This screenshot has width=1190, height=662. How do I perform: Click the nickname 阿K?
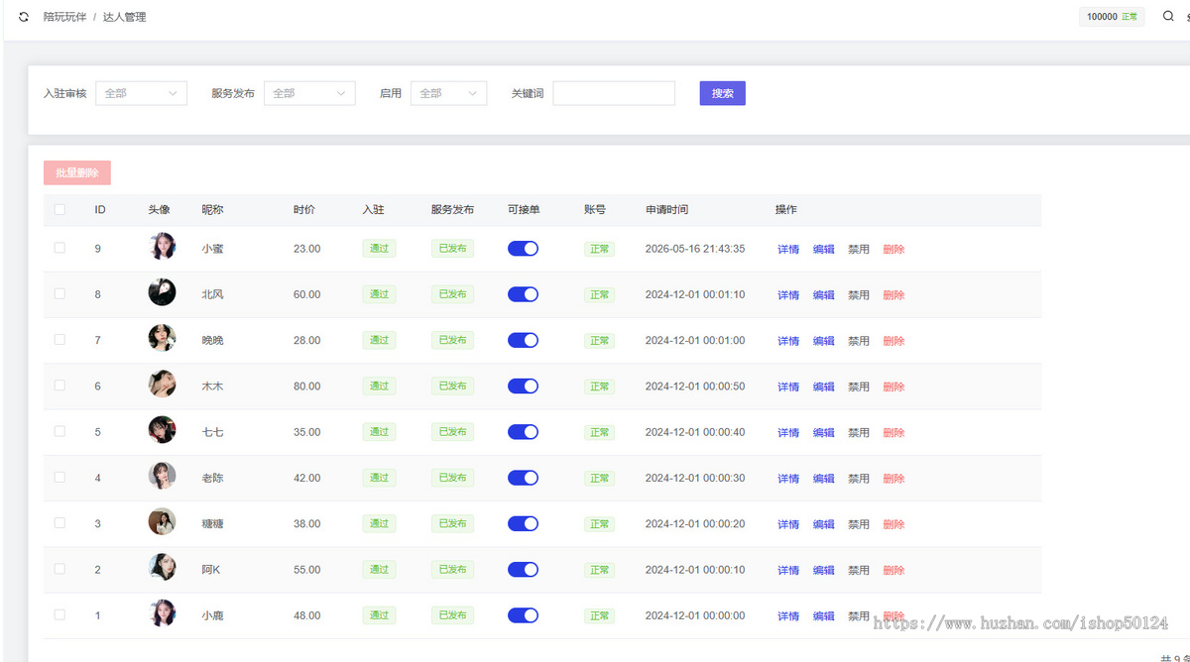click(x=211, y=570)
